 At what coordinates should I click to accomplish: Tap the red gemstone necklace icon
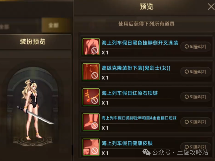click(x=91, y=97)
